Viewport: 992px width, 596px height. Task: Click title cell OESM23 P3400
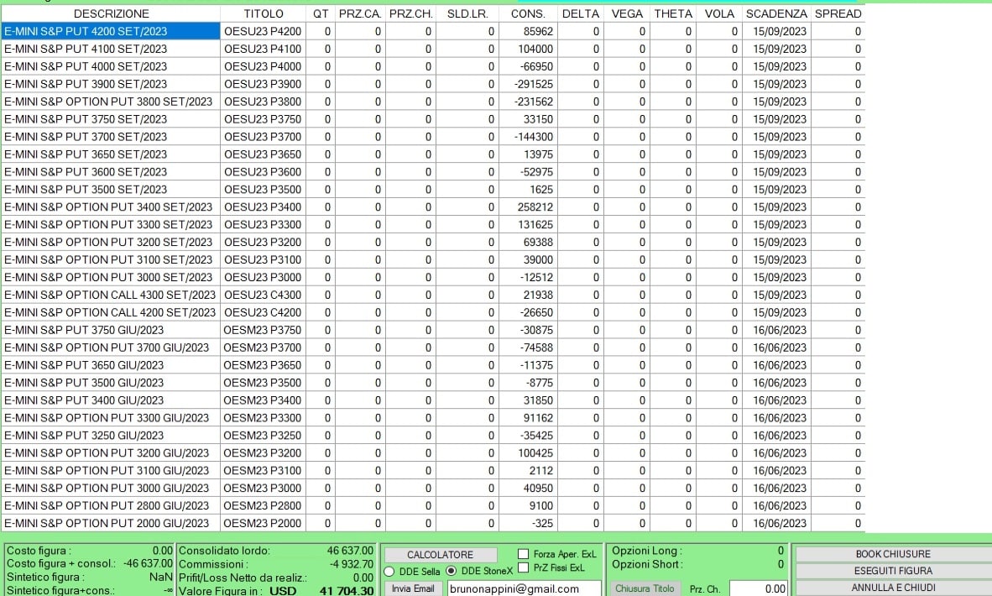coord(264,400)
